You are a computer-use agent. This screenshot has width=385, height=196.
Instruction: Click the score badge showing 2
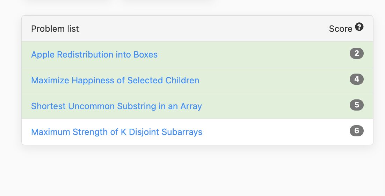[x=356, y=53]
